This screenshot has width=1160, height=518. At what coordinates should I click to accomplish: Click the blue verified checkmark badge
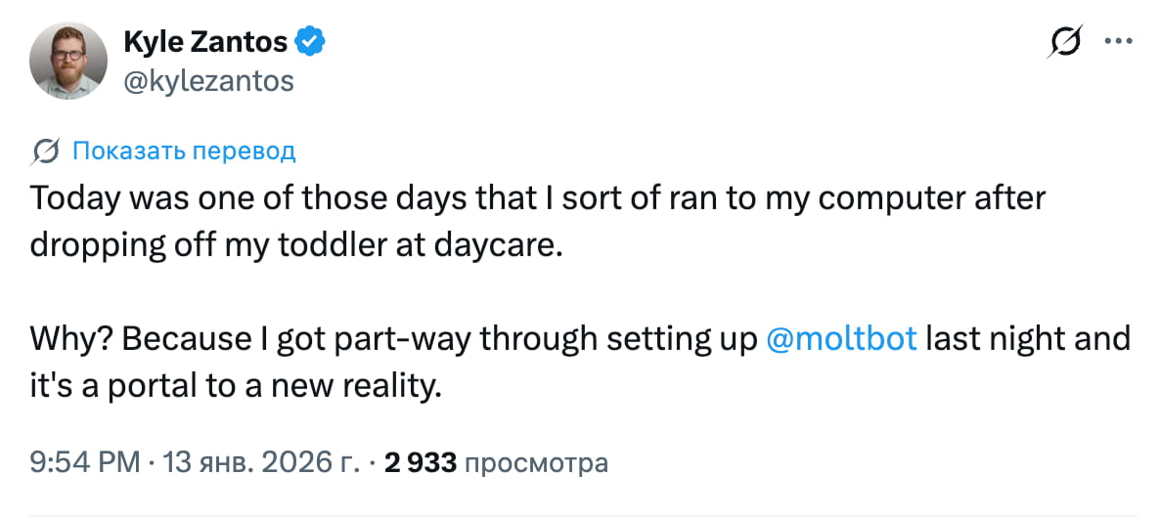[x=311, y=42]
